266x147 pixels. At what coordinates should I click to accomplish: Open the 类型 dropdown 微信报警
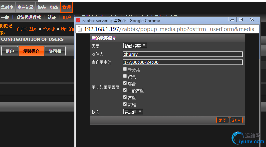[135, 45]
